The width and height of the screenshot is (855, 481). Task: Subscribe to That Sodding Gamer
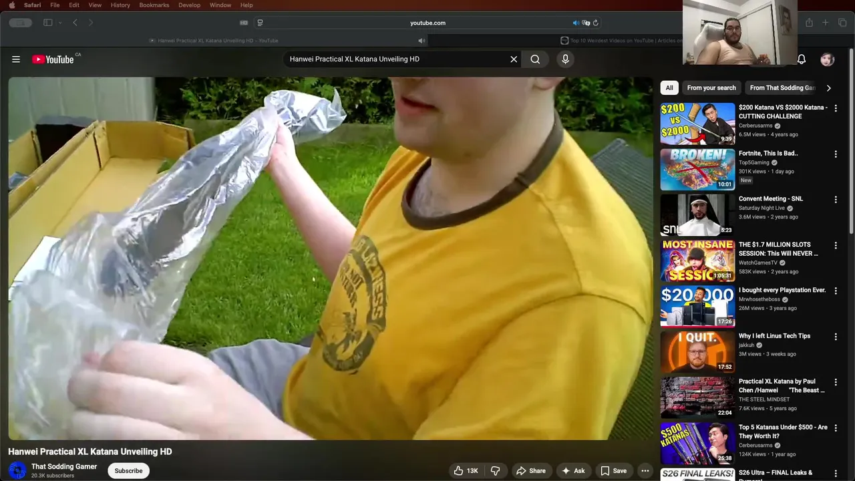pyautogui.click(x=128, y=471)
